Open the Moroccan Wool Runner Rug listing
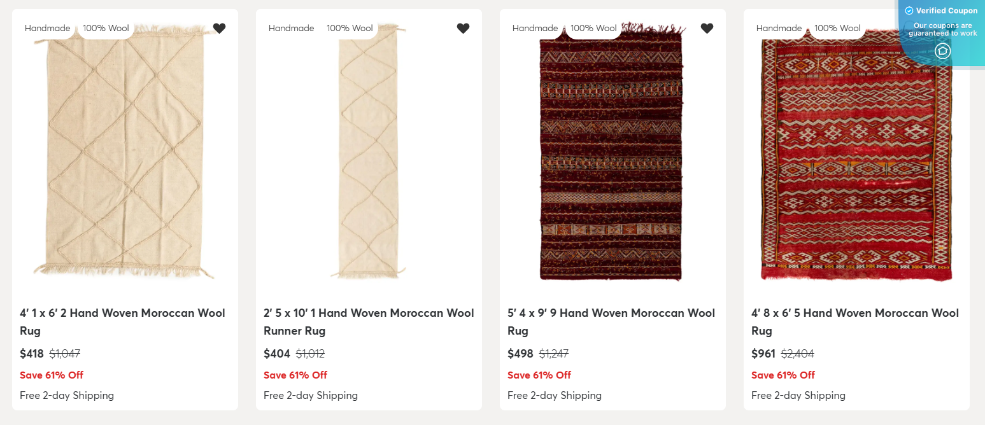 coord(369,321)
